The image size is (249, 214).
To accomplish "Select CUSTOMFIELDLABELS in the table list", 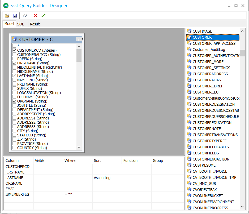I will coord(213,147).
